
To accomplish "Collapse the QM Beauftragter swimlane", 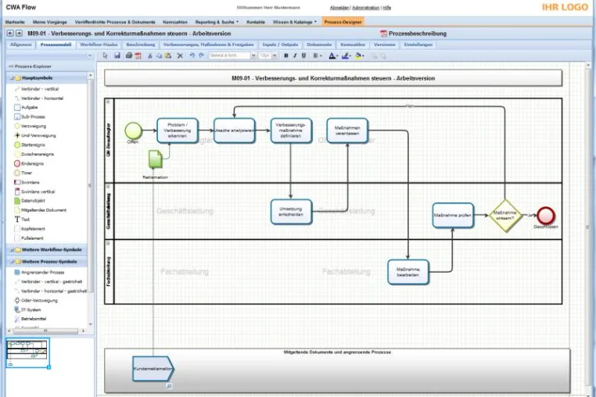I will point(108,102).
